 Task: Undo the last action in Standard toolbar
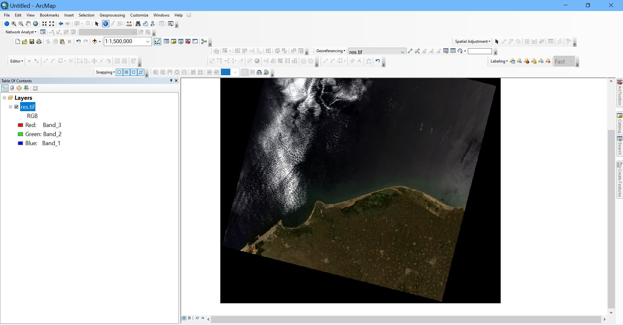[x=78, y=41]
